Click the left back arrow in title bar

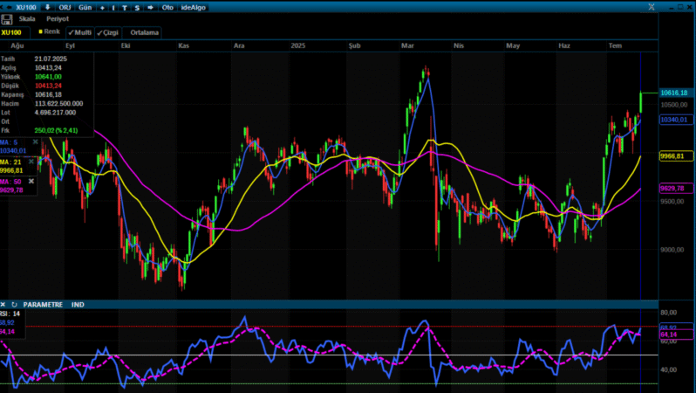[x=9, y=8]
